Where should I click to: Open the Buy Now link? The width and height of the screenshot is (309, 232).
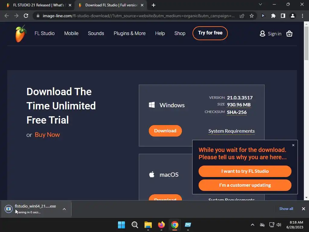pyautogui.click(x=47, y=134)
